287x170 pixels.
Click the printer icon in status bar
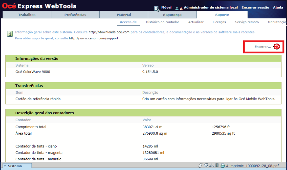click(222, 166)
